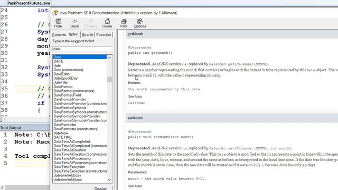Select 'DateTimeAtCompleted' index entry

72,141
